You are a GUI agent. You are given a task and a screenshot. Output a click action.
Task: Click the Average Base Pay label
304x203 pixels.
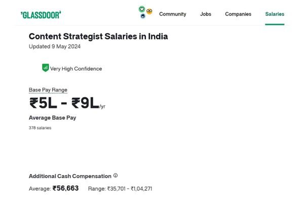[x=53, y=118]
